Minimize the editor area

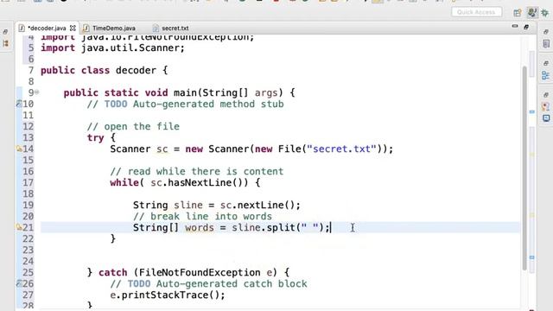(515, 27)
